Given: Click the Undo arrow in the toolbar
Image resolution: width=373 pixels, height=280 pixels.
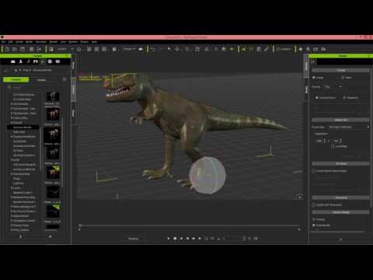Looking at the screenshot, I should pos(153,49).
